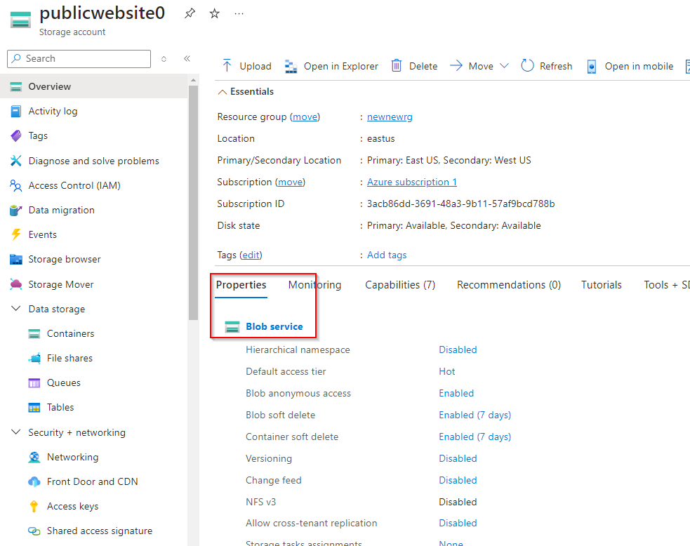Click Hierarchical namespace Disabled value

pyautogui.click(x=458, y=349)
